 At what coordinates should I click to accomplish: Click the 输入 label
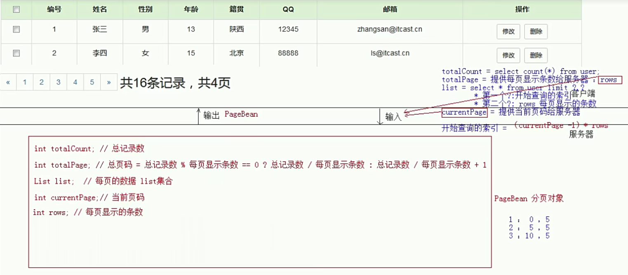coord(393,117)
